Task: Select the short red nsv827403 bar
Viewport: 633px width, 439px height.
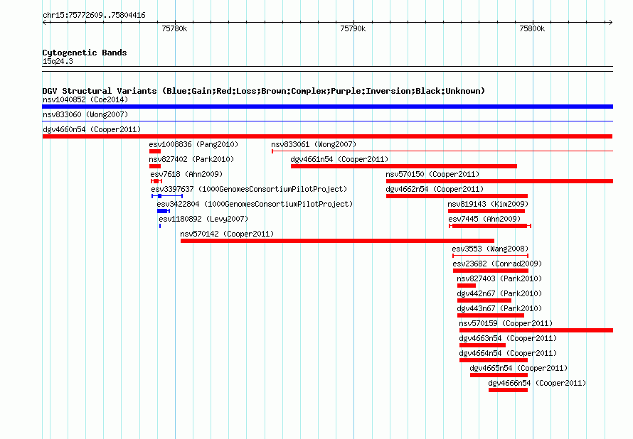Action: pyautogui.click(x=467, y=286)
